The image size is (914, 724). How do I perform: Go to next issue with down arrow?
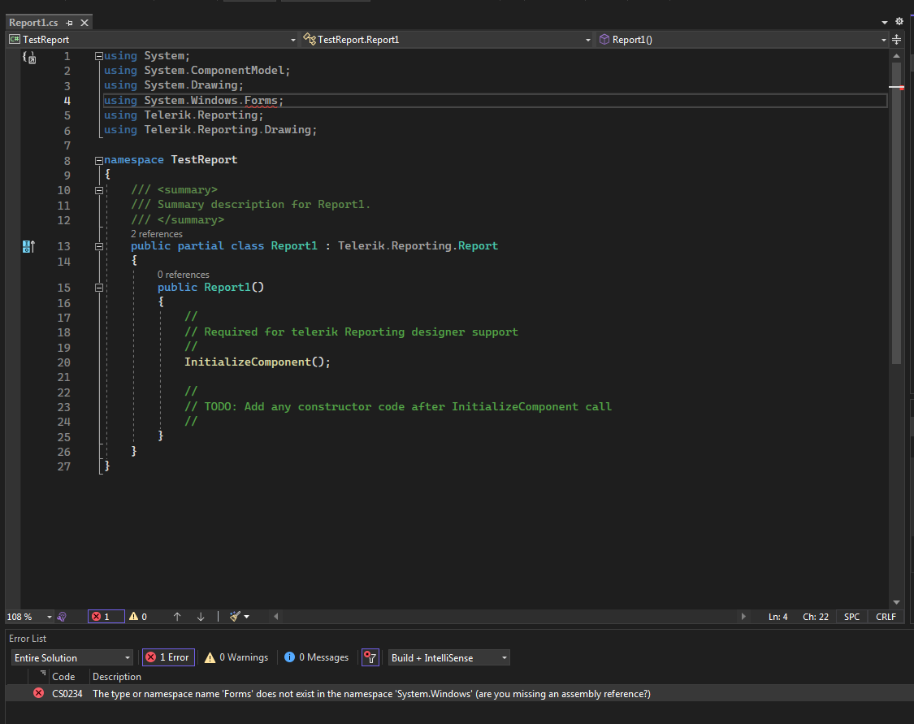coord(201,617)
